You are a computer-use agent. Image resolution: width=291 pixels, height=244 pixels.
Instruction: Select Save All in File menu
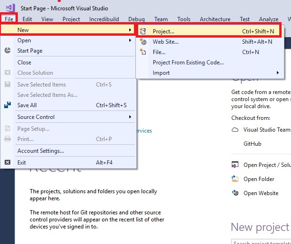click(68, 105)
